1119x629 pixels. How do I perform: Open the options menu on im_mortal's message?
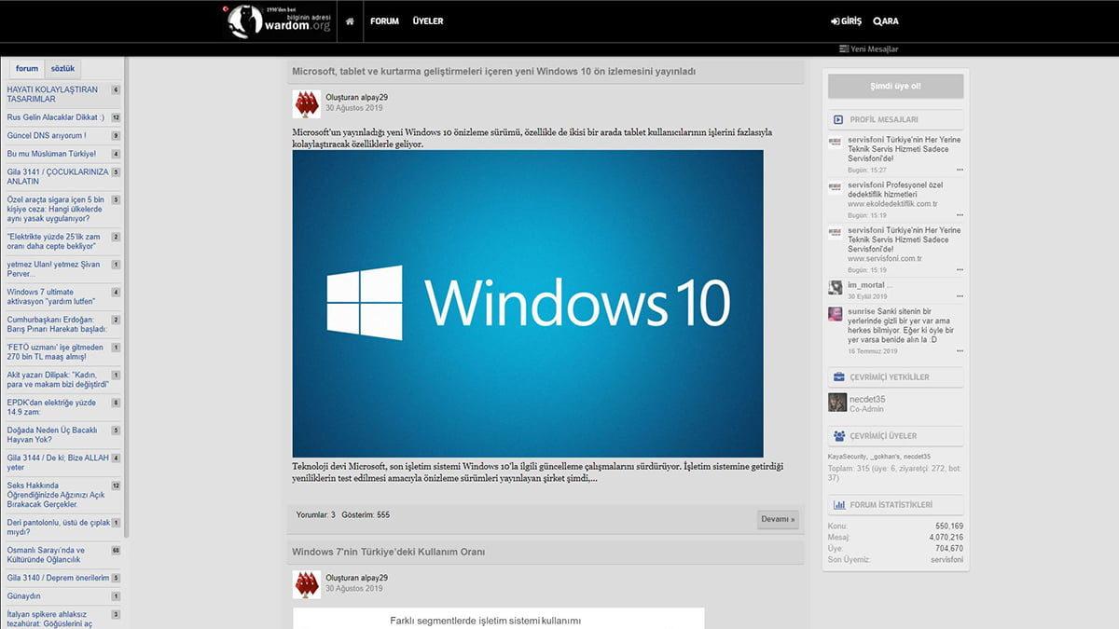pos(960,296)
